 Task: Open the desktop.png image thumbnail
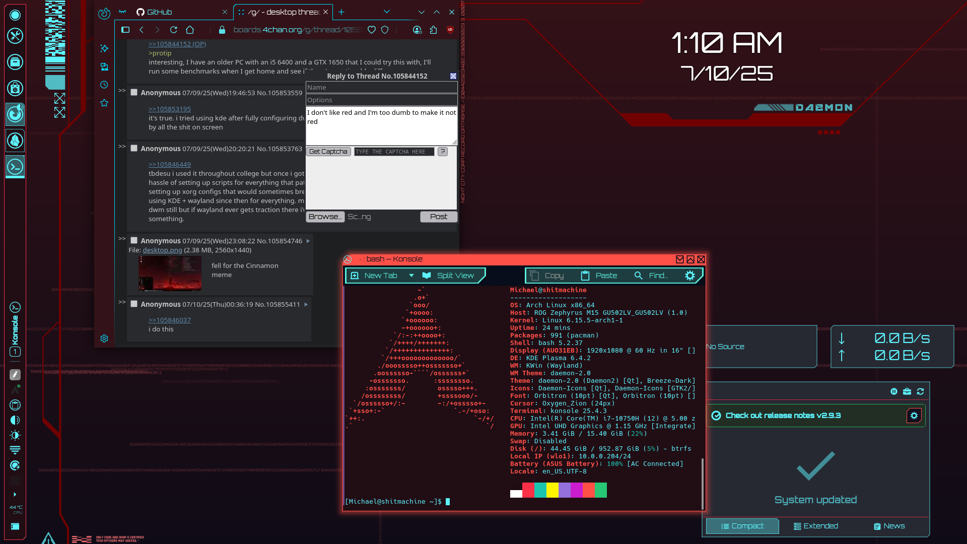[170, 274]
